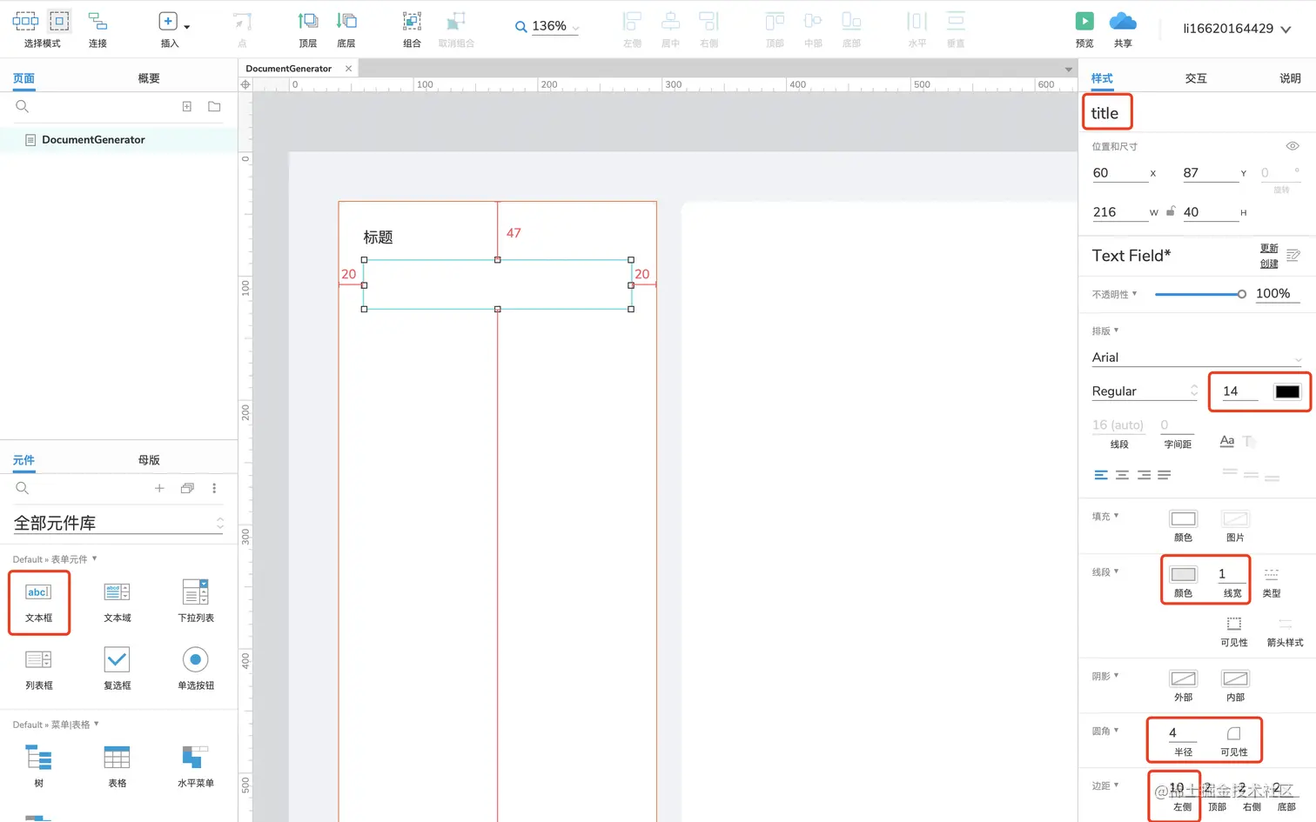Click the 顶部 align top toolbar icon
The image size is (1316, 822).
(x=775, y=21)
